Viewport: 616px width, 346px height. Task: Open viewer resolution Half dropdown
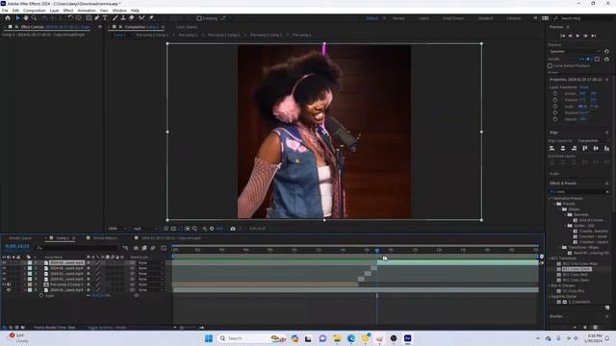point(145,229)
